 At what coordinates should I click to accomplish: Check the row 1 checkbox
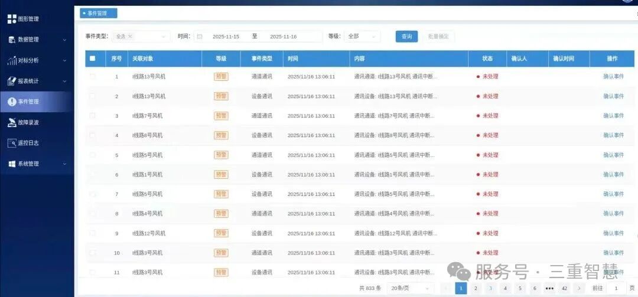coord(92,76)
